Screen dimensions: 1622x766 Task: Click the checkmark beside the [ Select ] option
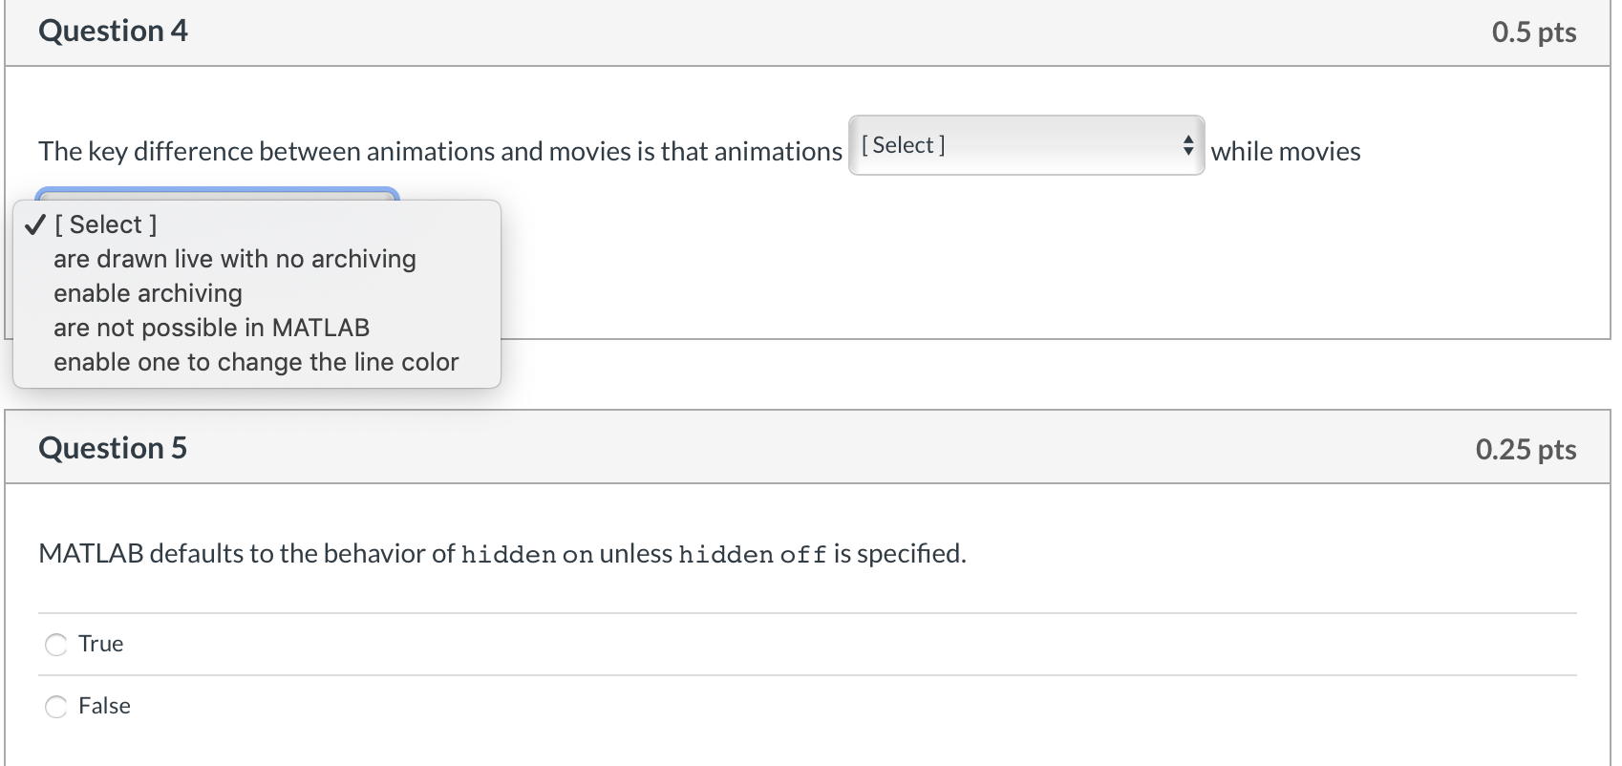click(35, 225)
